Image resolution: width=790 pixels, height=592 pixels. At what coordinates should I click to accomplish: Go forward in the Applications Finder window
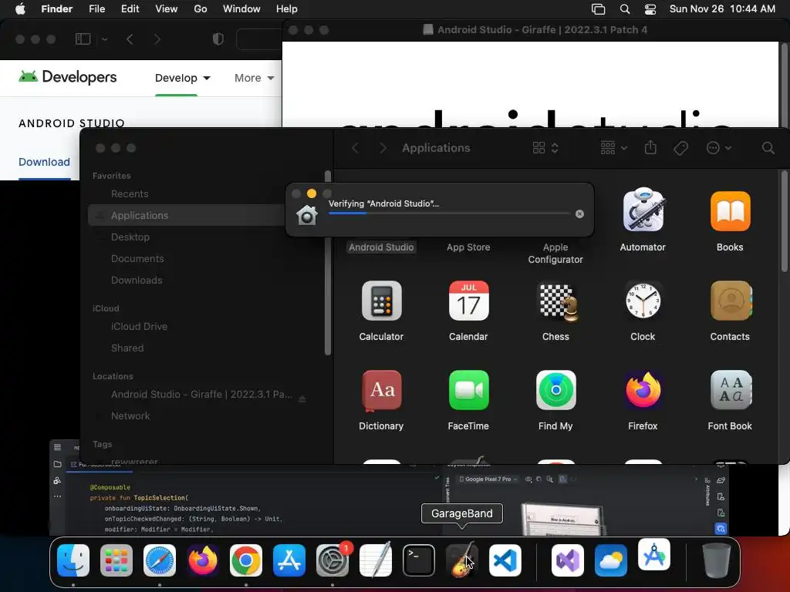pos(383,148)
